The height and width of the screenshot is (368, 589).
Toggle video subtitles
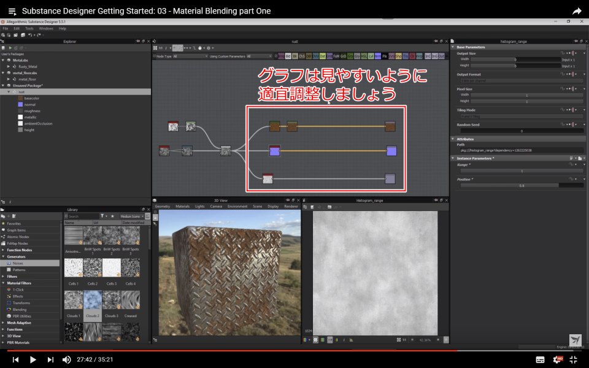pos(540,360)
